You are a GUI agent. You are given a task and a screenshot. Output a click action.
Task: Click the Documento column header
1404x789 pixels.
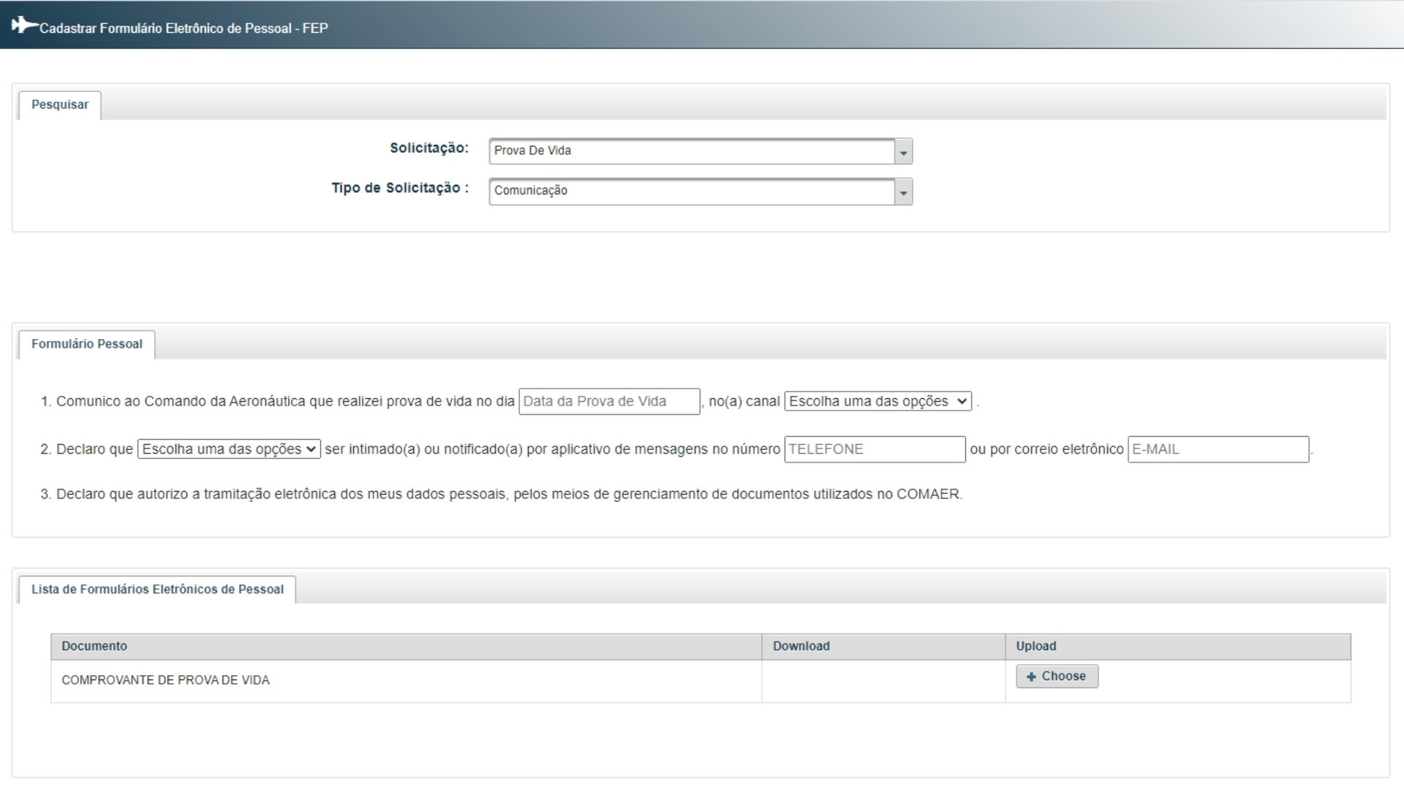407,647
